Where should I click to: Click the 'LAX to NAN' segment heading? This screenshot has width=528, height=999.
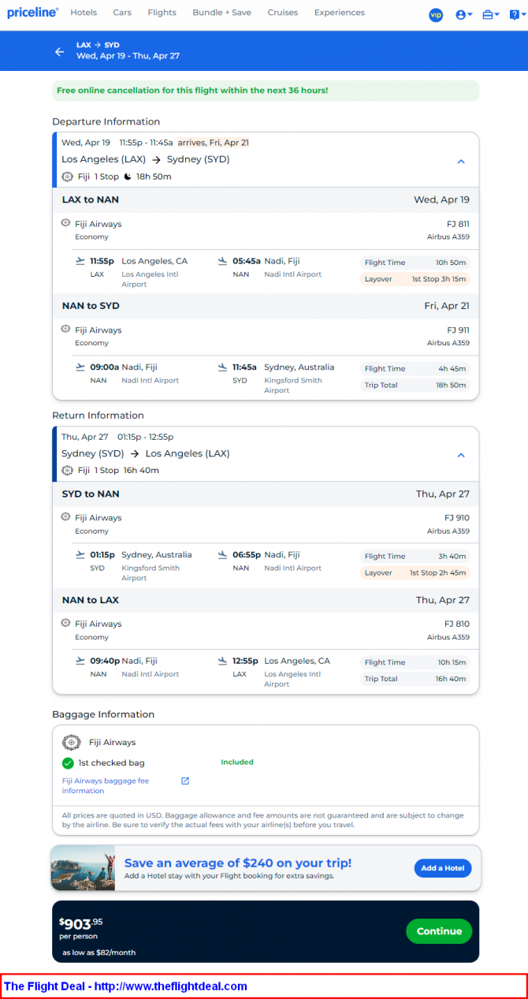click(x=91, y=199)
